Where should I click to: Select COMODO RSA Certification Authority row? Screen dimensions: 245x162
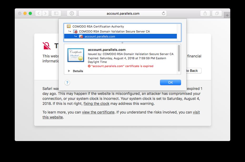(x=120, y=26)
